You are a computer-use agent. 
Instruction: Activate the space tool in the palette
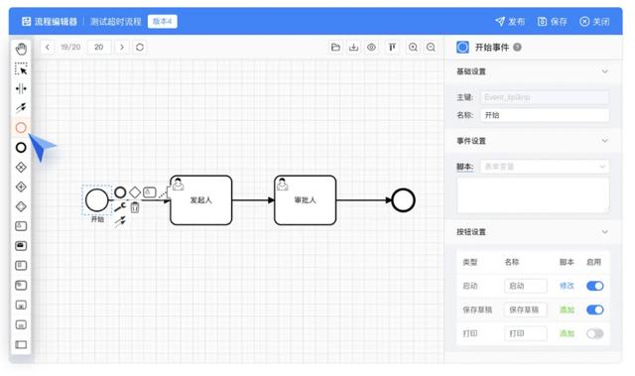click(21, 88)
